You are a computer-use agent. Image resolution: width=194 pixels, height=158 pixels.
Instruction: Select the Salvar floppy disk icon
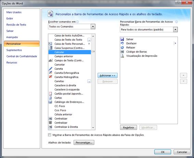tap(122, 39)
